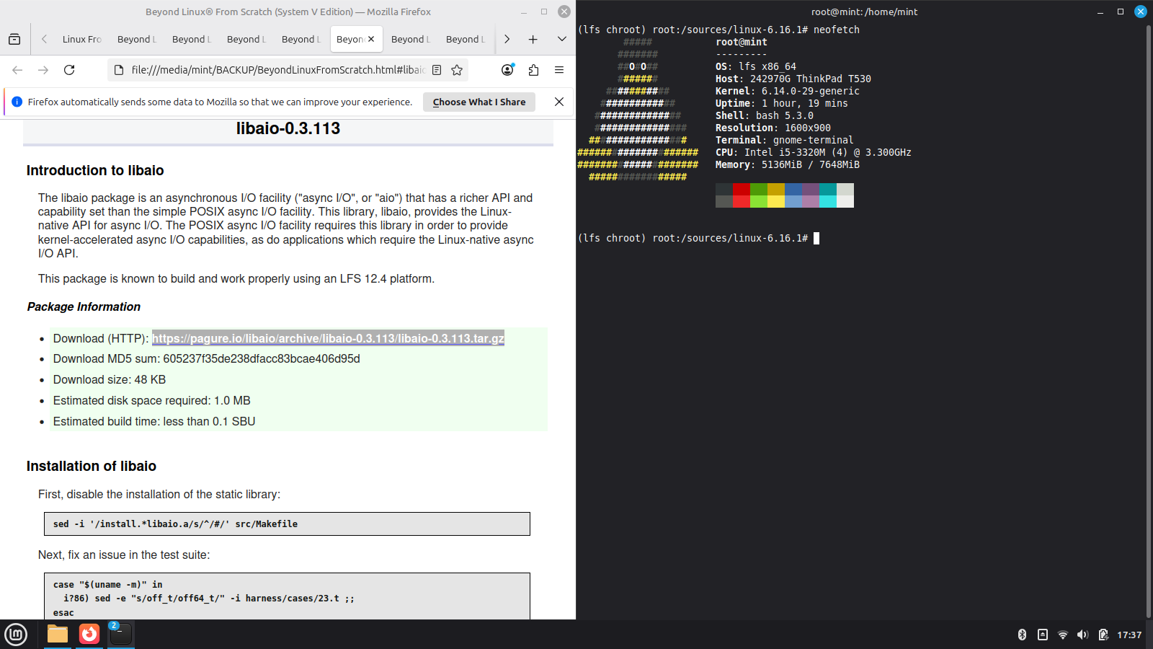Screen dimensions: 1153x649
Task: Click the sed src/Makefile command block
Action: pos(287,524)
